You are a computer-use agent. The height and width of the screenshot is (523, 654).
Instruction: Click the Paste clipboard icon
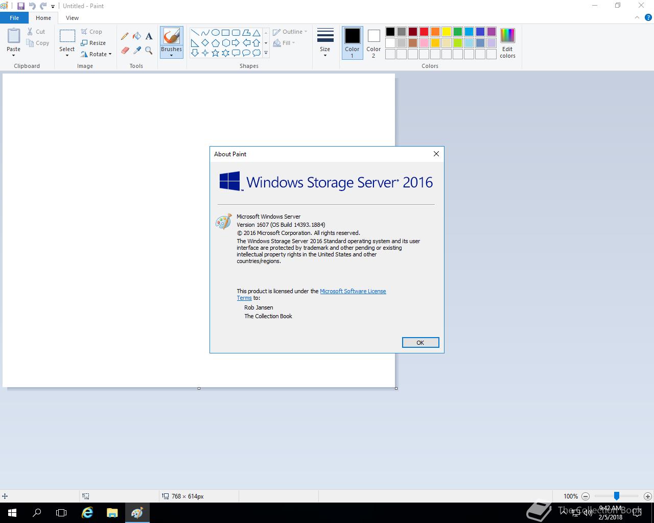tap(14, 36)
